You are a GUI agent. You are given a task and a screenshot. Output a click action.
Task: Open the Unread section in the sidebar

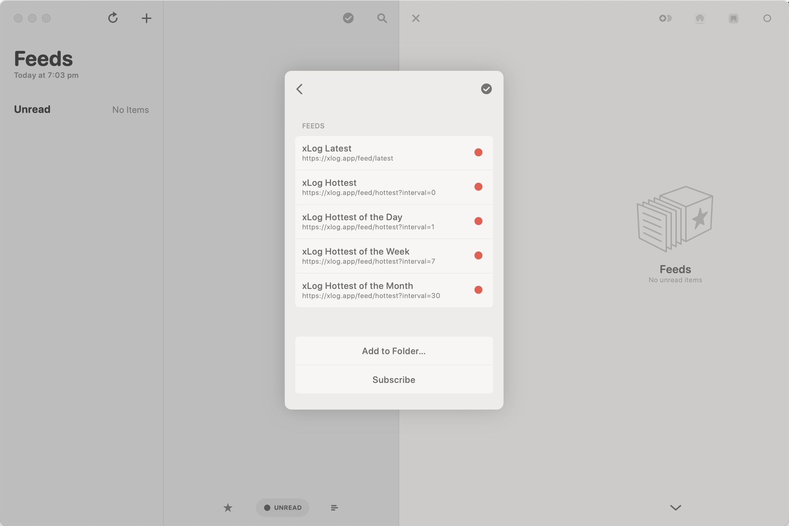pyautogui.click(x=81, y=109)
